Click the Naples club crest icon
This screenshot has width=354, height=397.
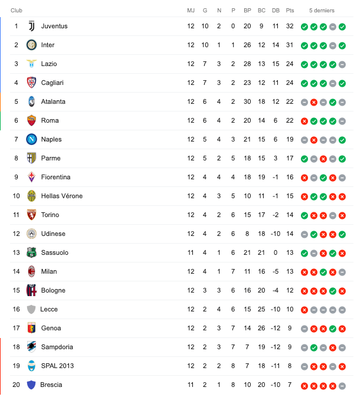[x=31, y=139]
